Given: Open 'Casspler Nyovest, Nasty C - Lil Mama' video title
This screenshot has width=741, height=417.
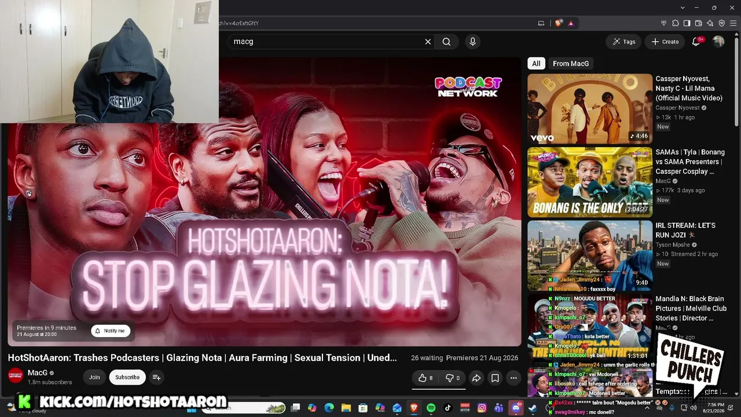Looking at the screenshot, I should coord(689,89).
